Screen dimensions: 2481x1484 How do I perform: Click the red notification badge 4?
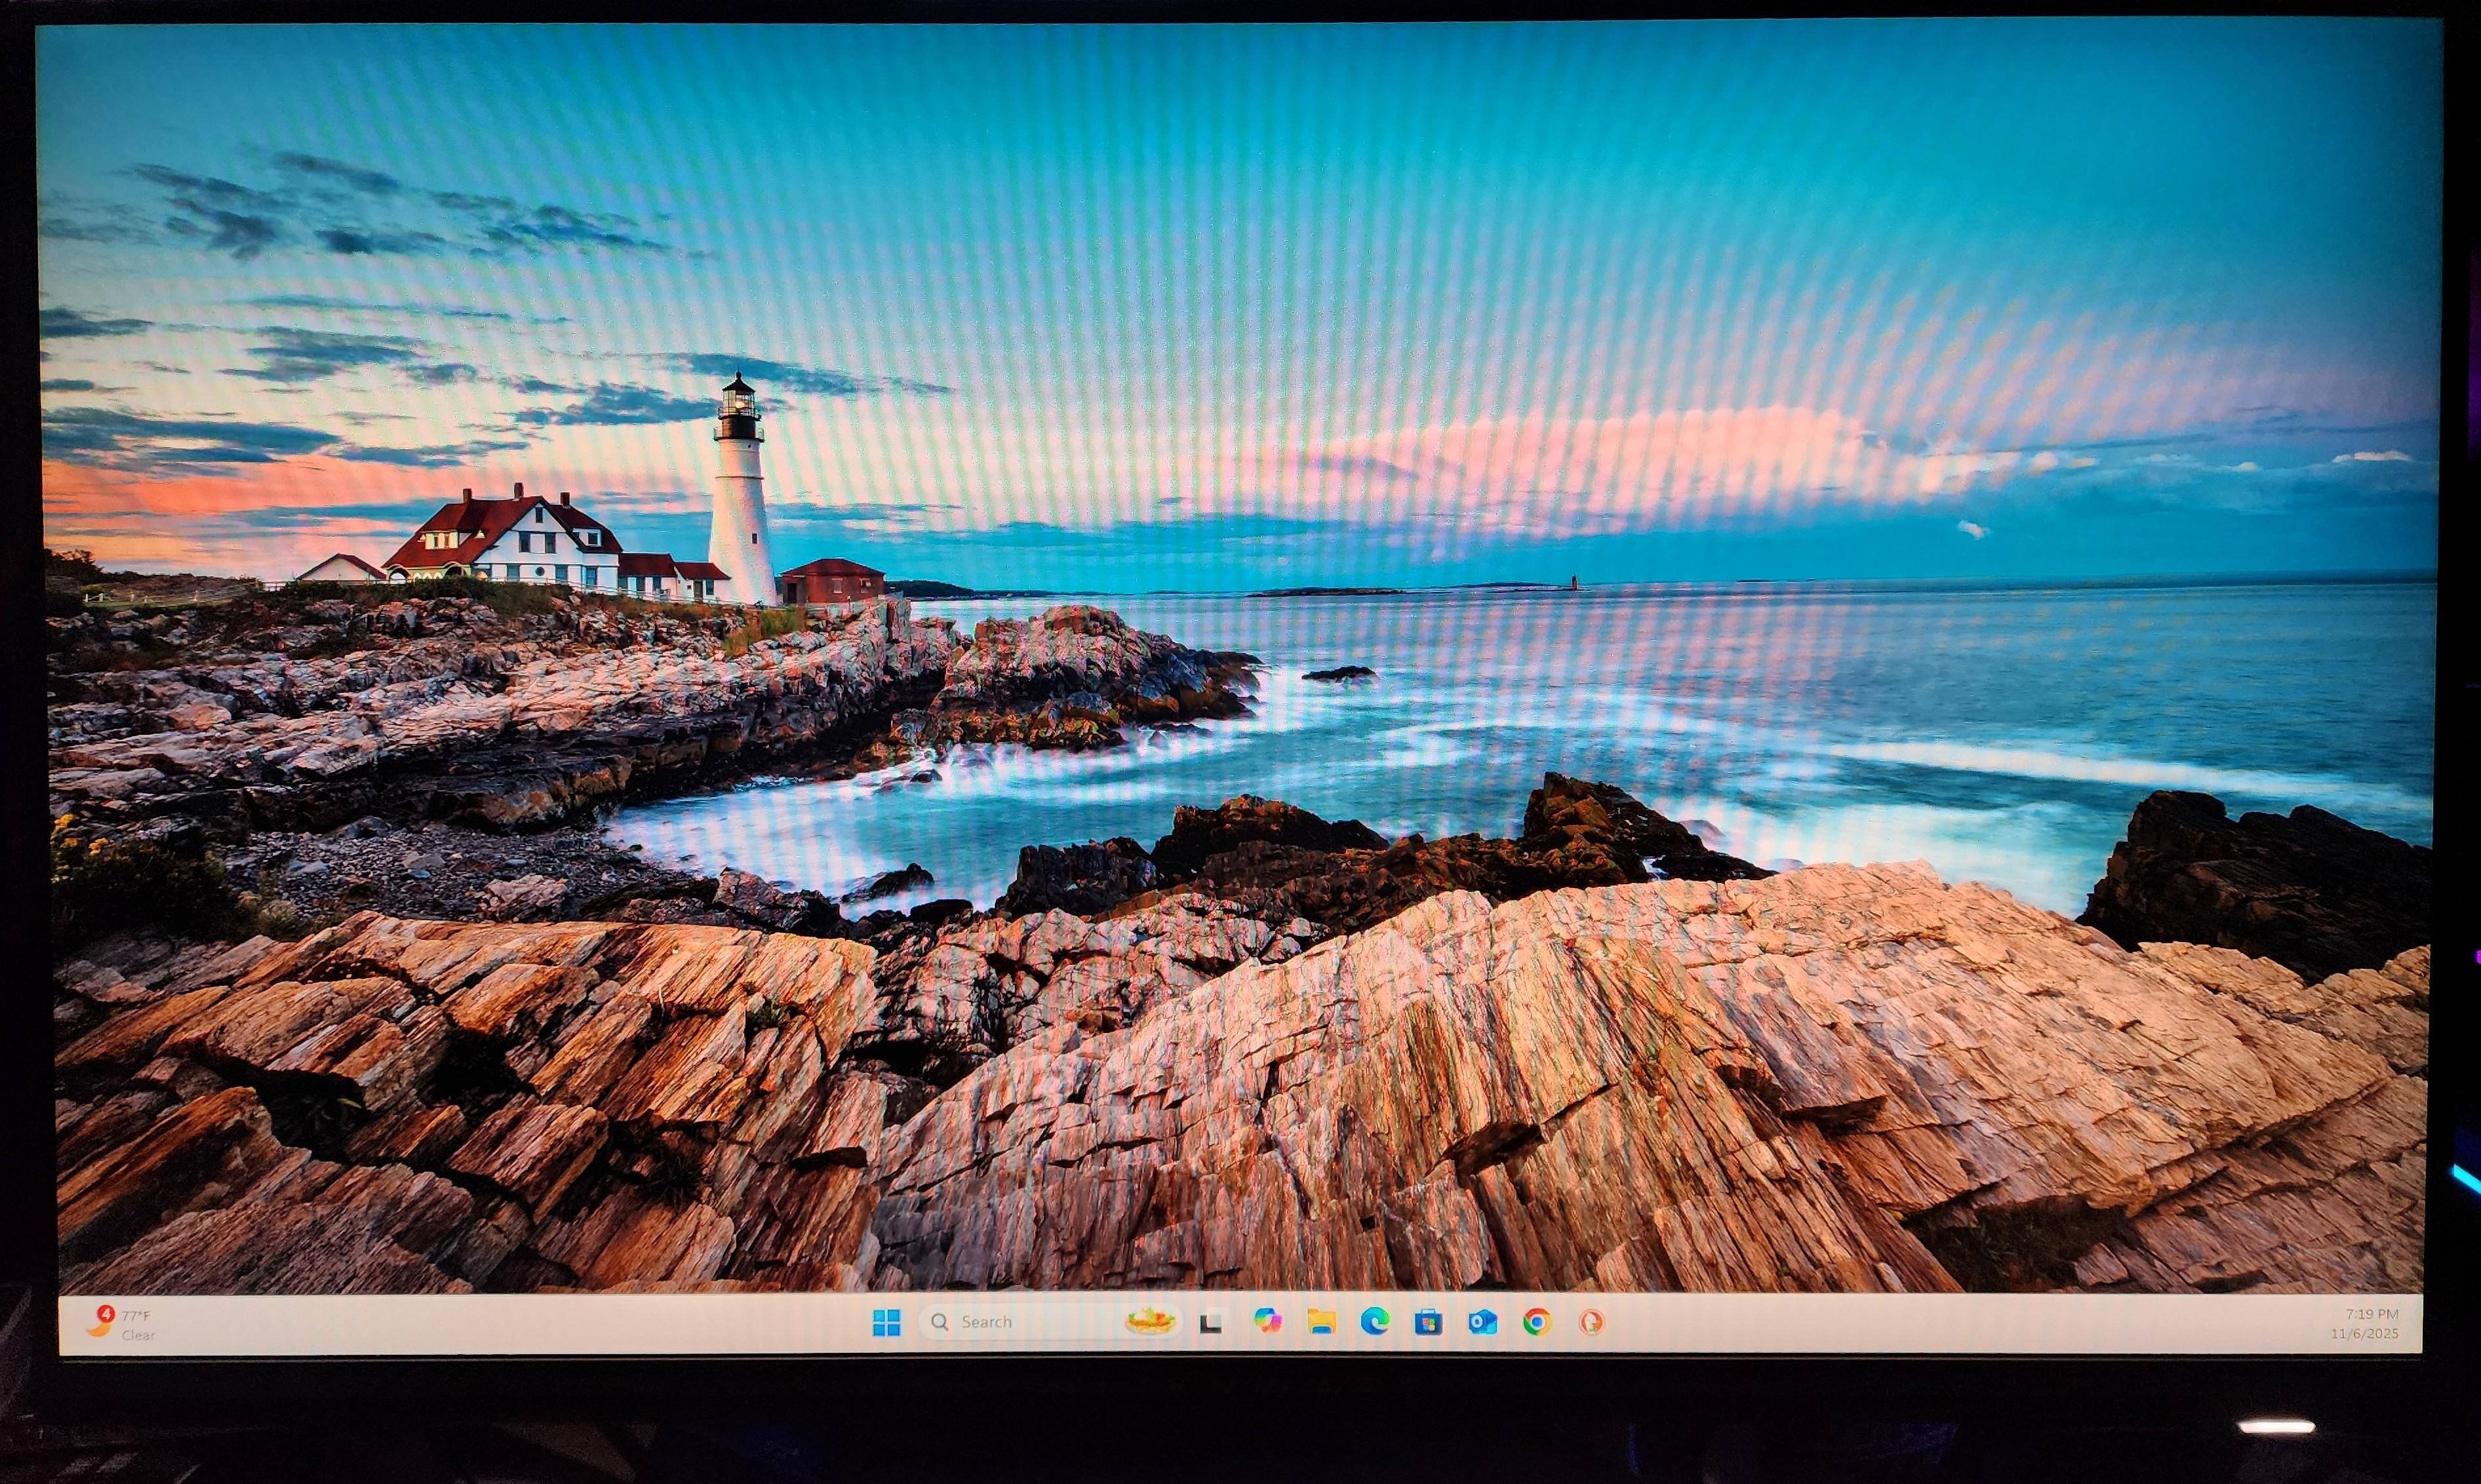[106, 1313]
